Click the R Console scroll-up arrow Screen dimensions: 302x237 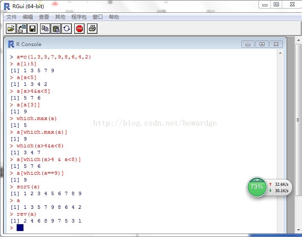(x=280, y=53)
